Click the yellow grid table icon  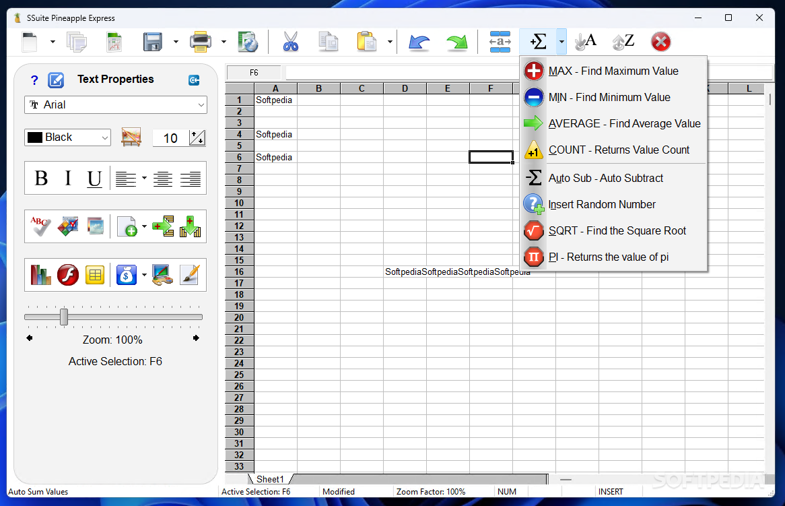tap(95, 275)
